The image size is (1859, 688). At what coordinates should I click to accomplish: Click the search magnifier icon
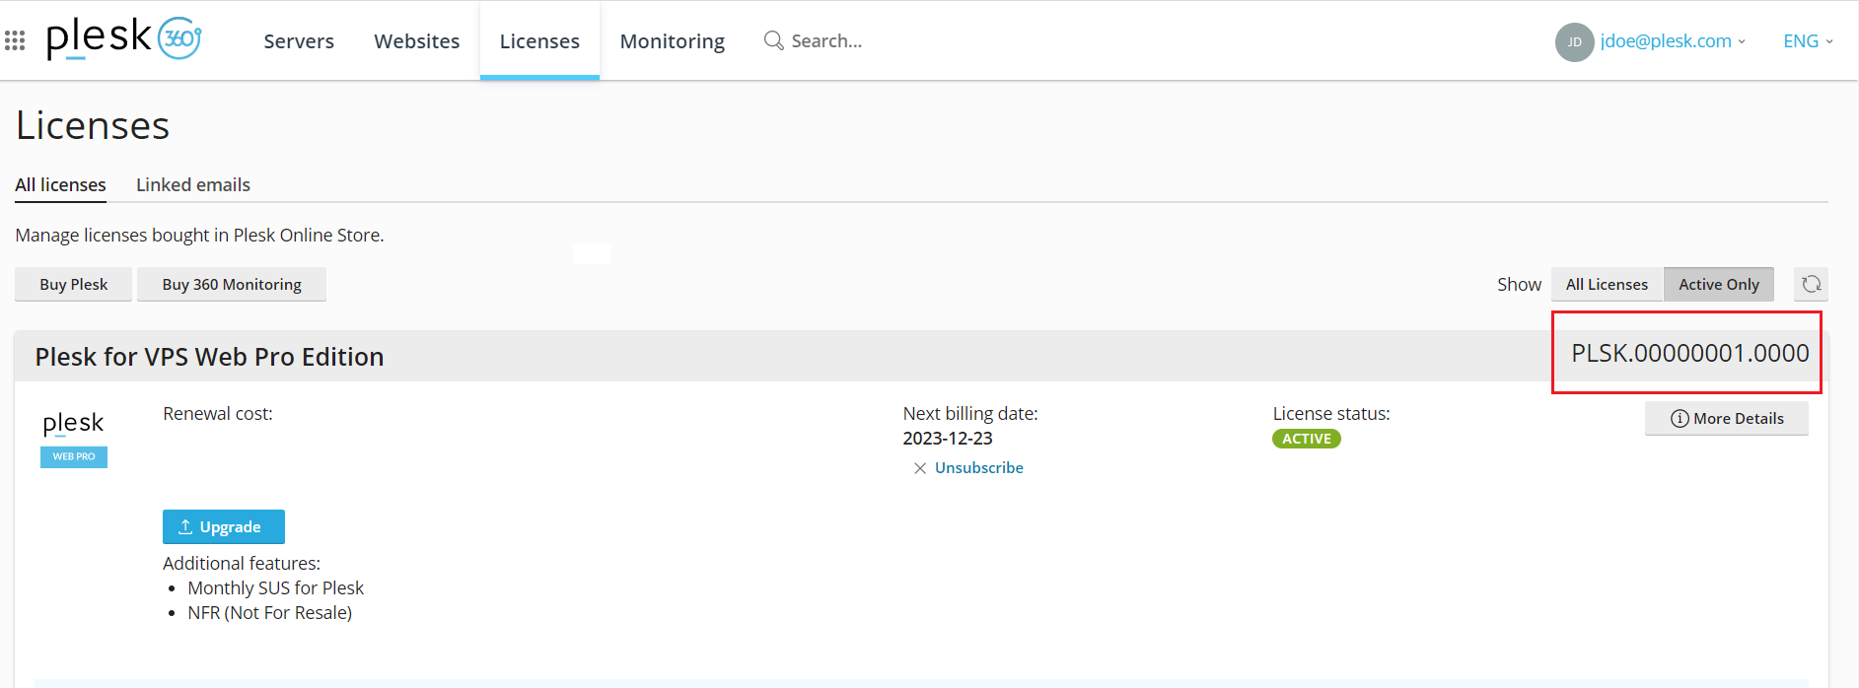click(x=773, y=40)
